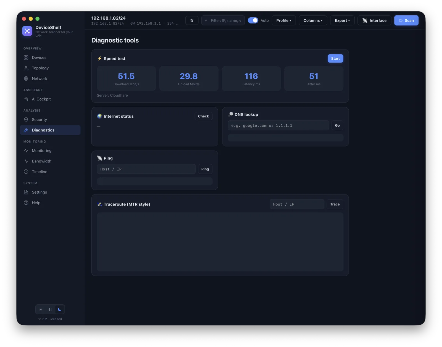
Task: Click the Monitoring pulse icon
Action: (26, 151)
